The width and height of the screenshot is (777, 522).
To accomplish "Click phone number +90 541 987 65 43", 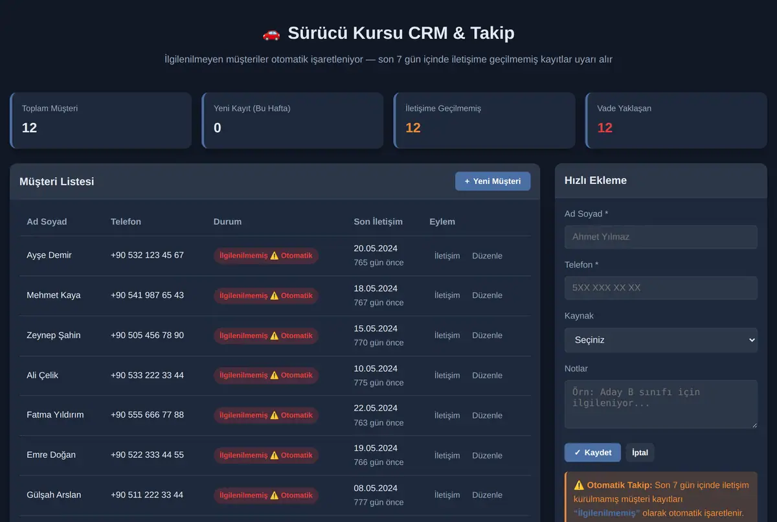I will 147,295.
